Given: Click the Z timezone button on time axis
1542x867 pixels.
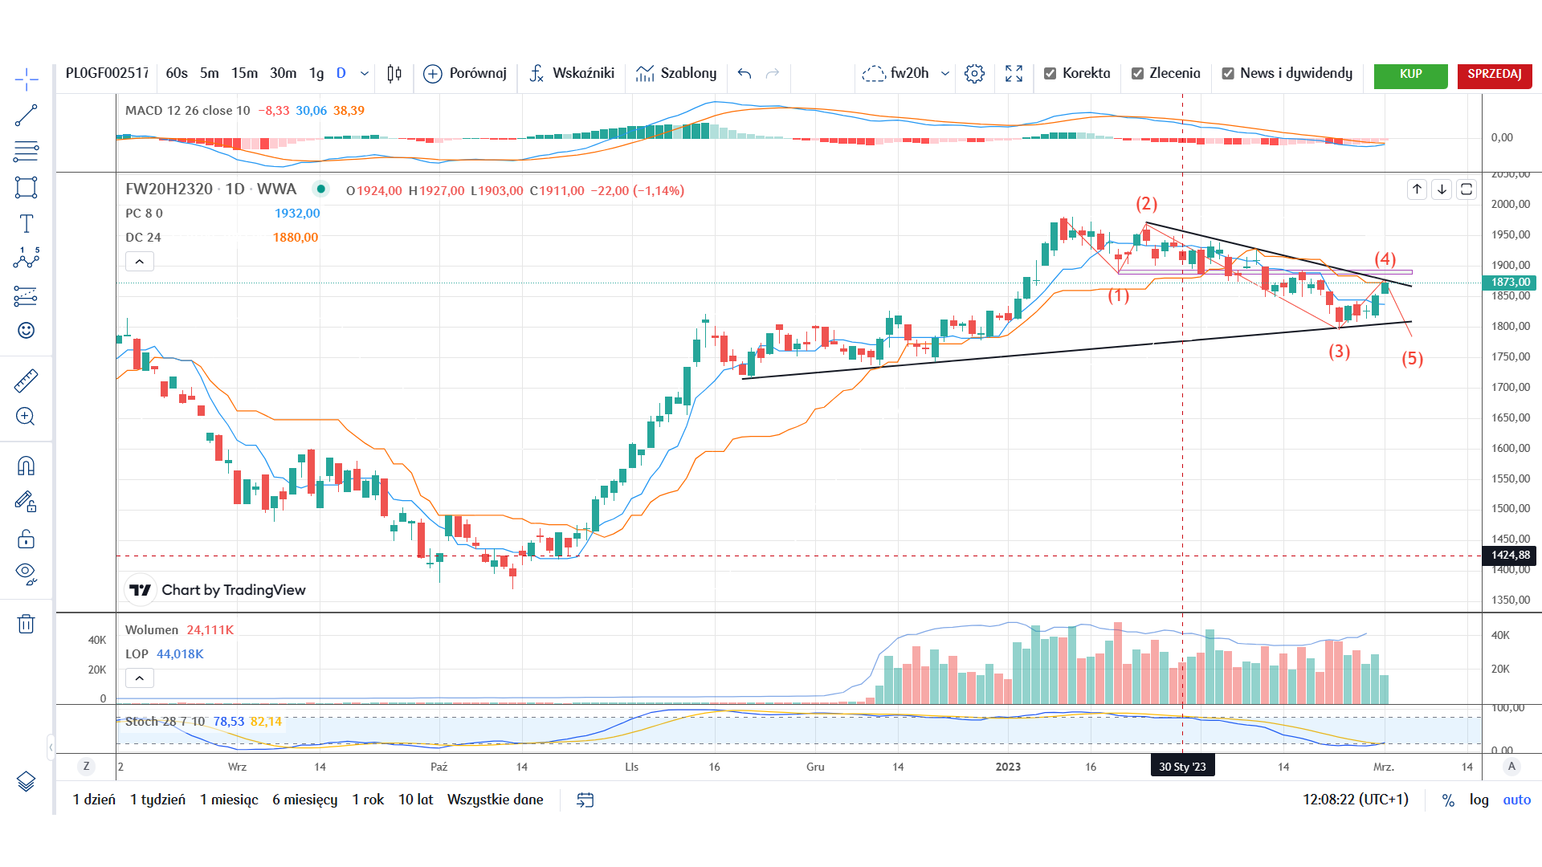Looking at the screenshot, I should [x=86, y=767].
